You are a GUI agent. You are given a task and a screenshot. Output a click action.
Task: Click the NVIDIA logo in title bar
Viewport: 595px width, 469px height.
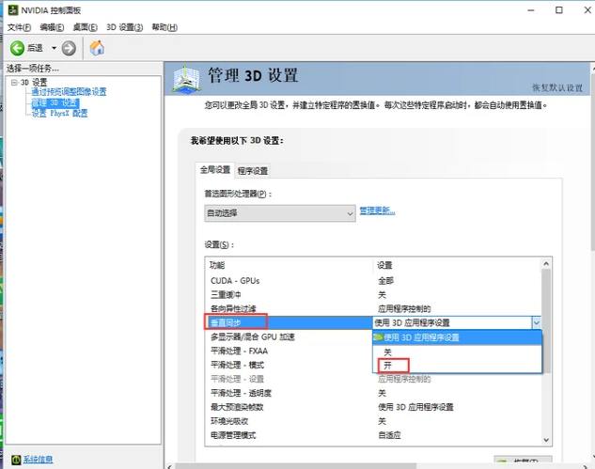click(9, 9)
